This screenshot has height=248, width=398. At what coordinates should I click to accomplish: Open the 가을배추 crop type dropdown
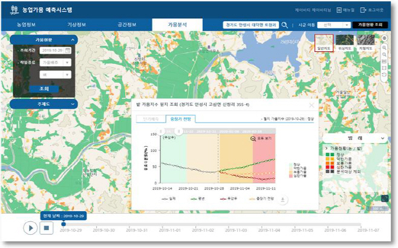click(56, 62)
